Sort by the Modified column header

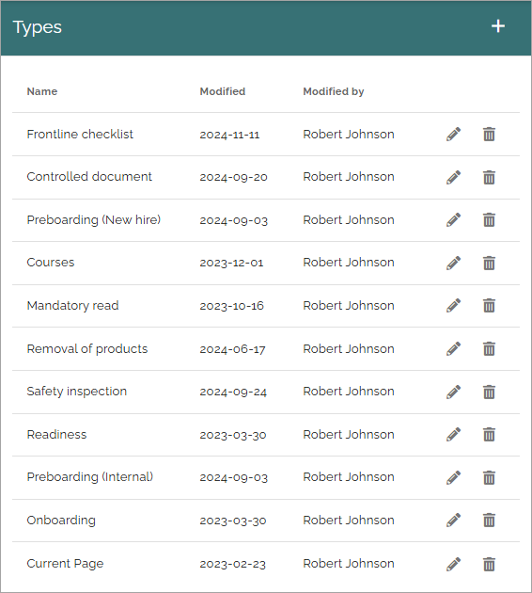click(223, 91)
